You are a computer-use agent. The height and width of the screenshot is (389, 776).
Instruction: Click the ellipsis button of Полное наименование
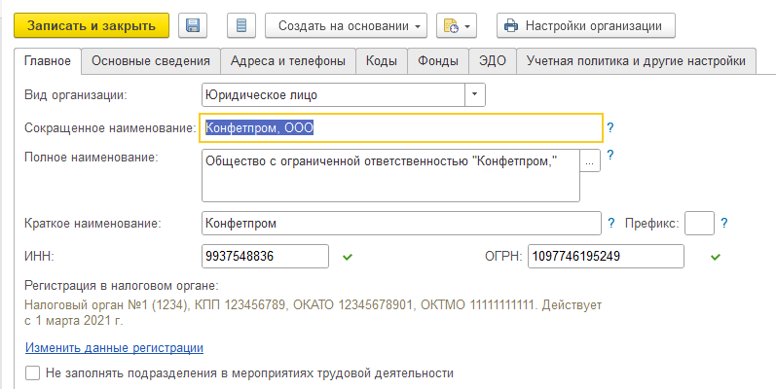click(x=590, y=161)
